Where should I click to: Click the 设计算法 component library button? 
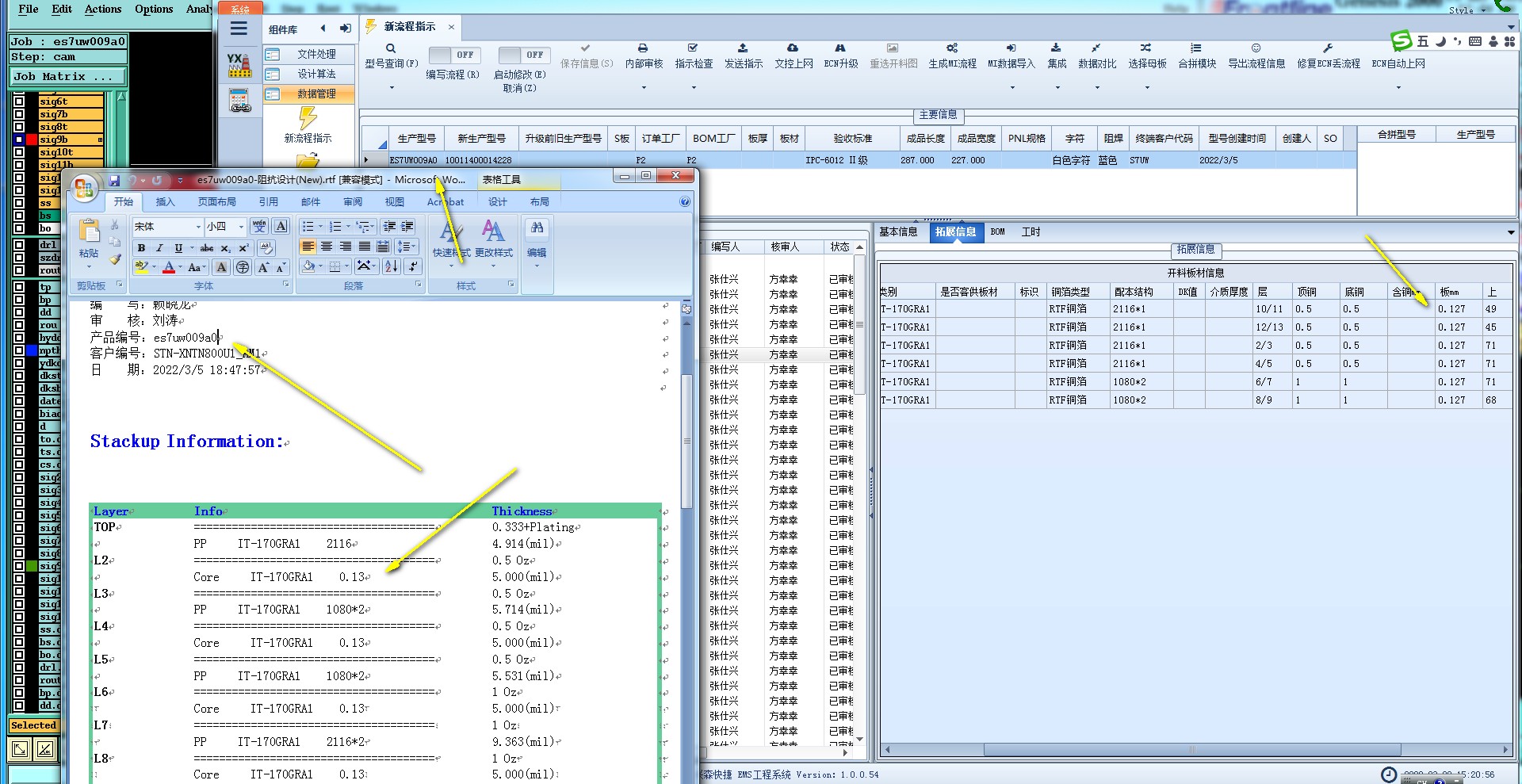[x=309, y=74]
